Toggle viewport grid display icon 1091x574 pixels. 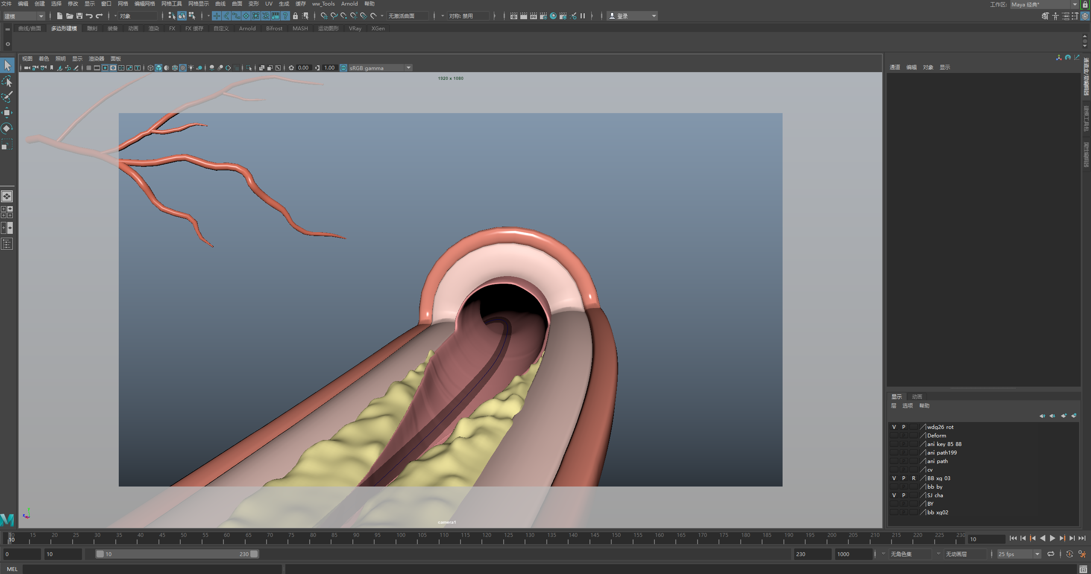(x=88, y=68)
